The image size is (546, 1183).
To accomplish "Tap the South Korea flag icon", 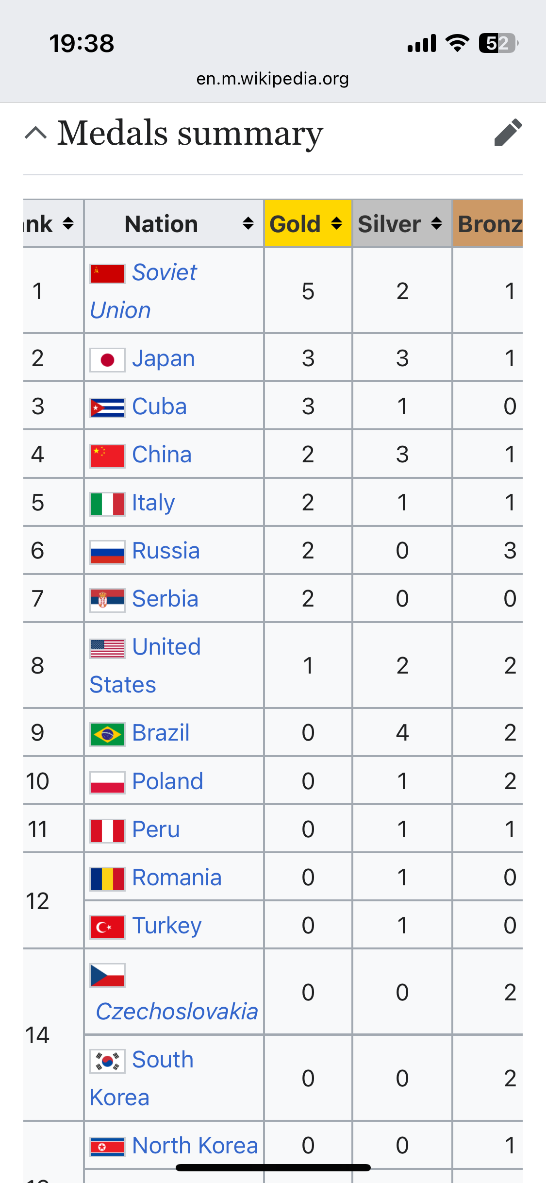I will click(x=108, y=1061).
